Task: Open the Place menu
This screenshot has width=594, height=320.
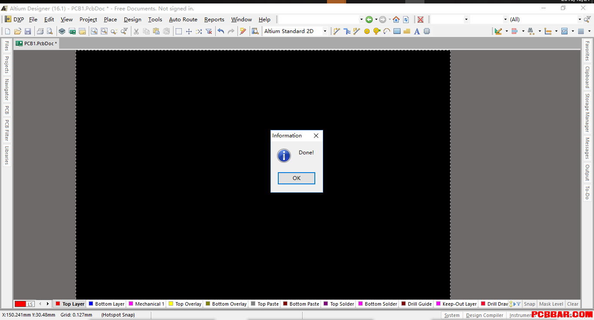Action: click(110, 20)
